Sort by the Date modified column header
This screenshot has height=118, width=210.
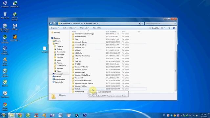tap(111, 32)
